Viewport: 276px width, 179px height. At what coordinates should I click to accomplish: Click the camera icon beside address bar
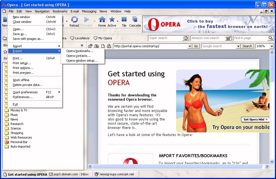point(96,46)
